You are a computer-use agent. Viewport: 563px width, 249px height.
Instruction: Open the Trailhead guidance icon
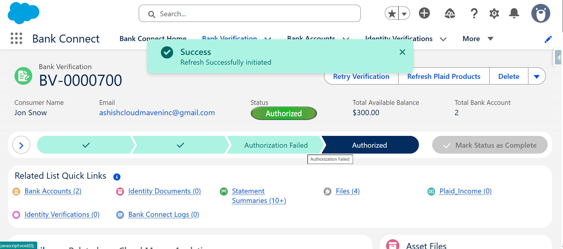coord(450,13)
